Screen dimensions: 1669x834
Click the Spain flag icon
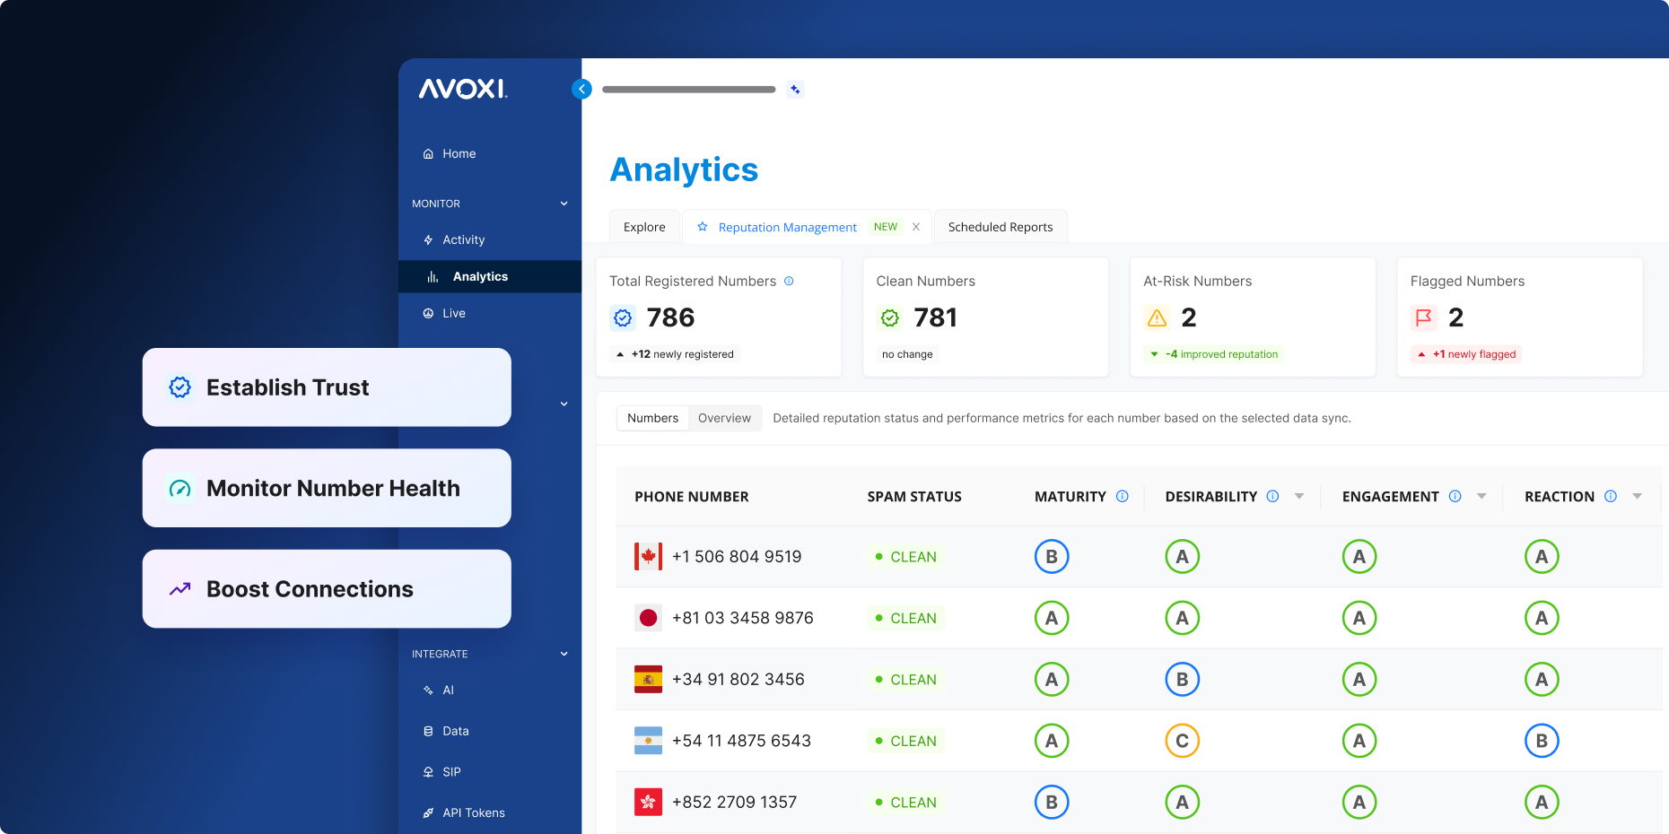pos(649,680)
